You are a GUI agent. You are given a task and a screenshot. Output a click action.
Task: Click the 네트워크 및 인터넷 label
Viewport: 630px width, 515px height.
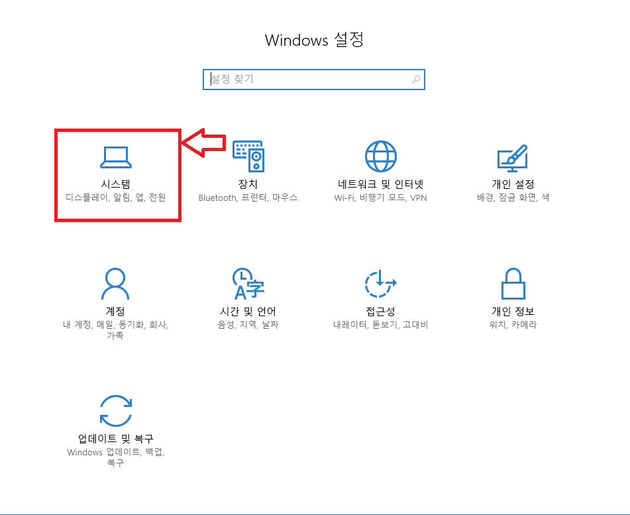point(380,184)
